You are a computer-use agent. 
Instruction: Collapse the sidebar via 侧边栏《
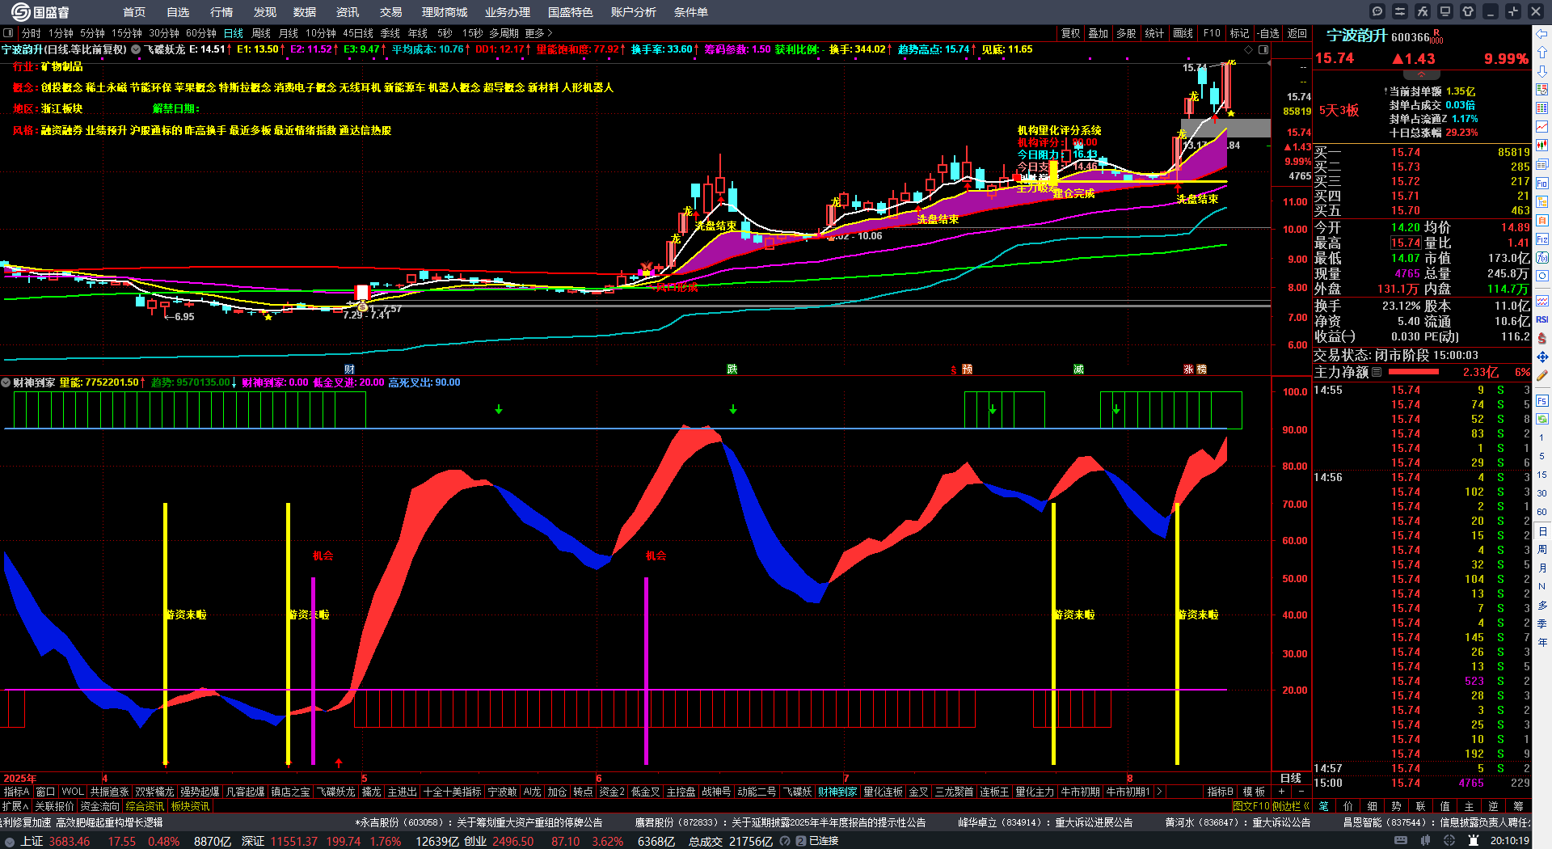tap(1291, 806)
